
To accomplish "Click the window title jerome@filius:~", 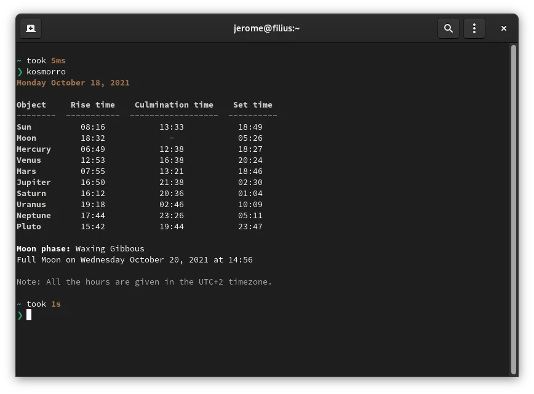I will (267, 28).
